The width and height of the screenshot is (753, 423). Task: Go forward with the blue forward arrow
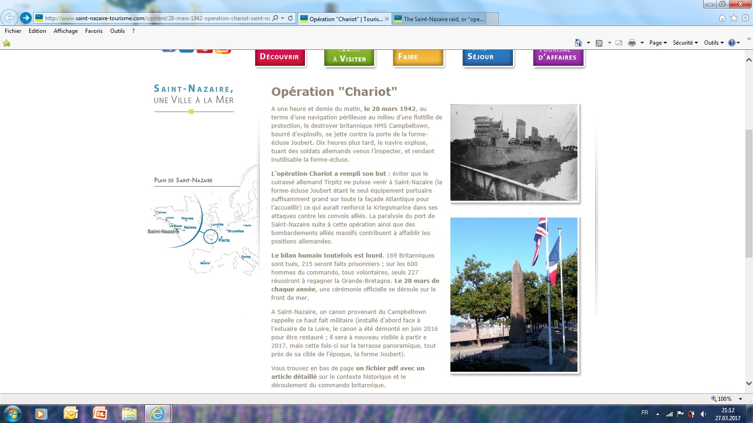pyautogui.click(x=26, y=18)
